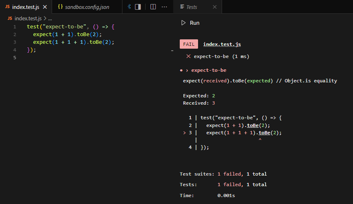Toggle the preview panel layout icon
This screenshot has width=353, height=204.
138,7
